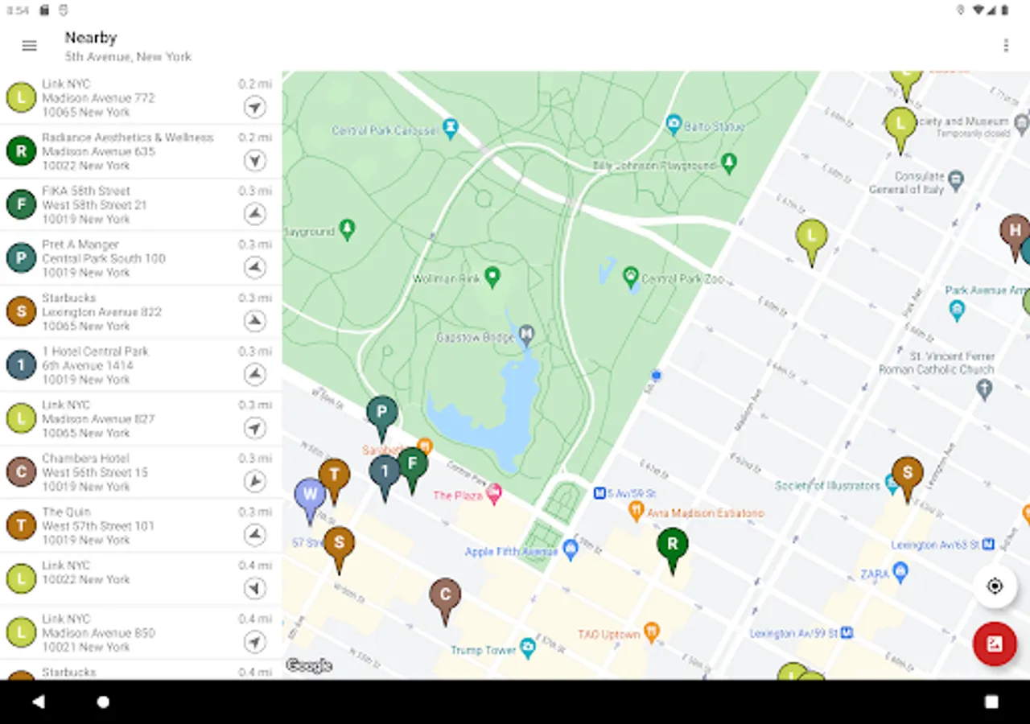Tap the Trump Tower marker
The width and height of the screenshot is (1030, 724).
click(x=528, y=647)
